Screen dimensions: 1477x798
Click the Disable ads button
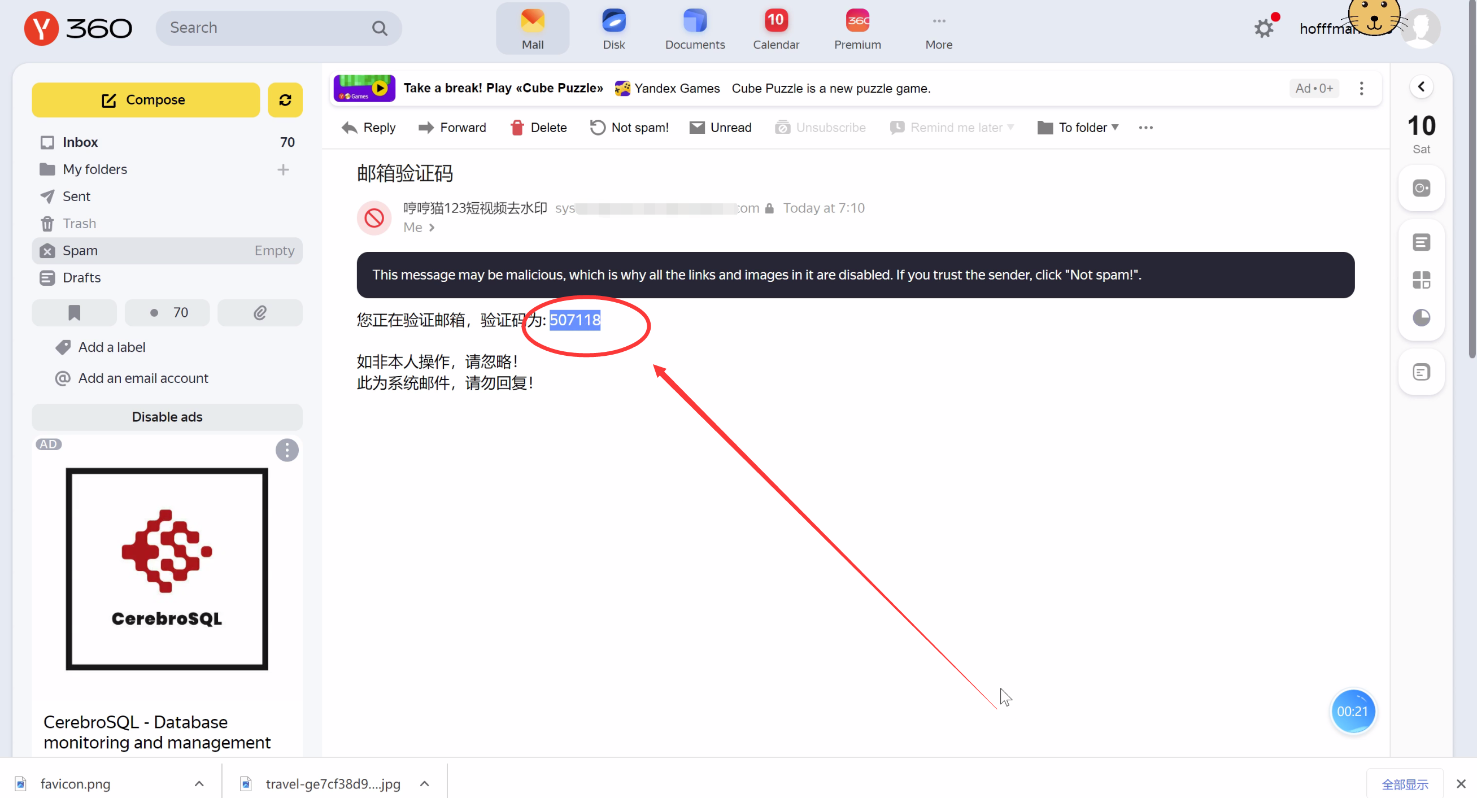[x=167, y=417]
